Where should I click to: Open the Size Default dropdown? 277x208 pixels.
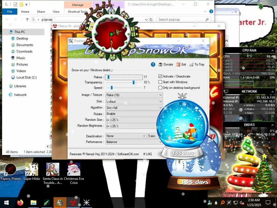pos(134,101)
